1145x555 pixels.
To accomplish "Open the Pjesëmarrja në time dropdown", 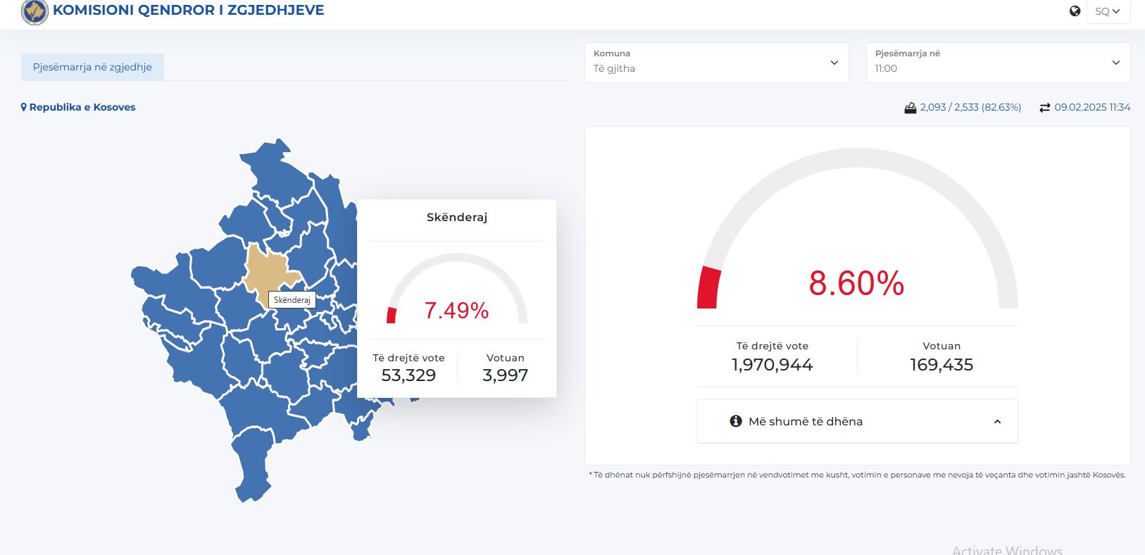I will [997, 63].
